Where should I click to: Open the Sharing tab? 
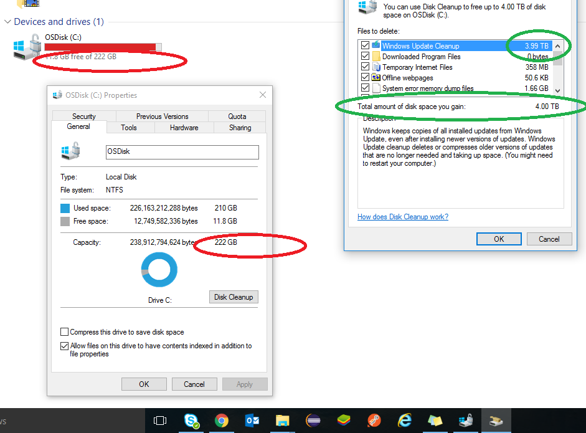(240, 128)
